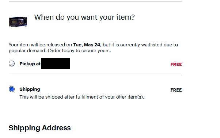Click the "Shipping Address" section heading

40,128
